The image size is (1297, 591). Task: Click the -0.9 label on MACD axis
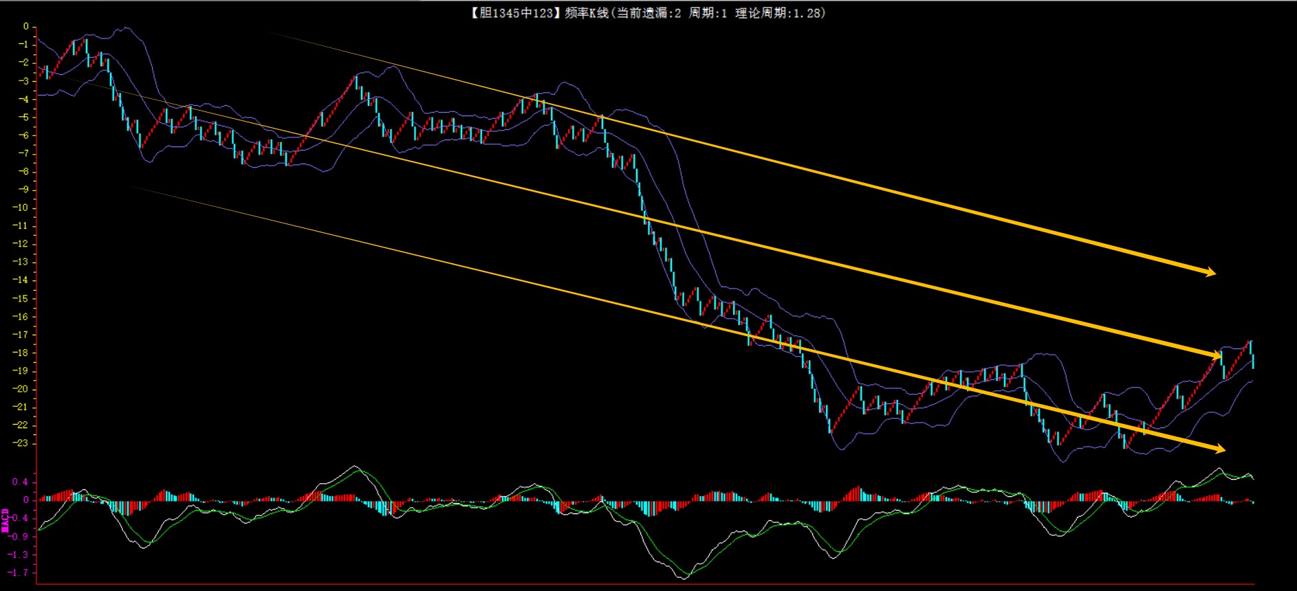19,536
